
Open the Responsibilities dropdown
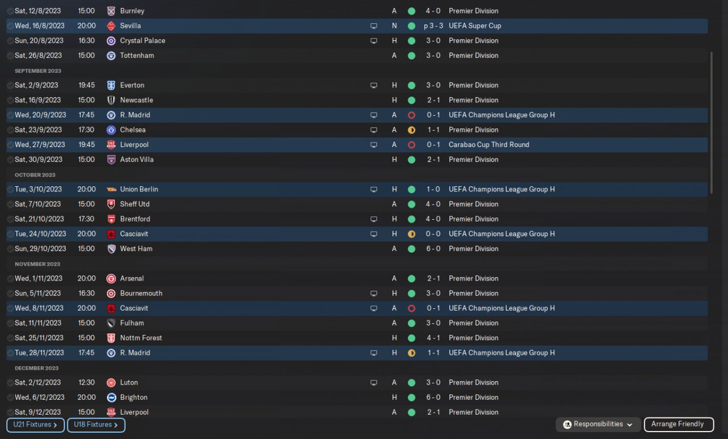point(598,424)
